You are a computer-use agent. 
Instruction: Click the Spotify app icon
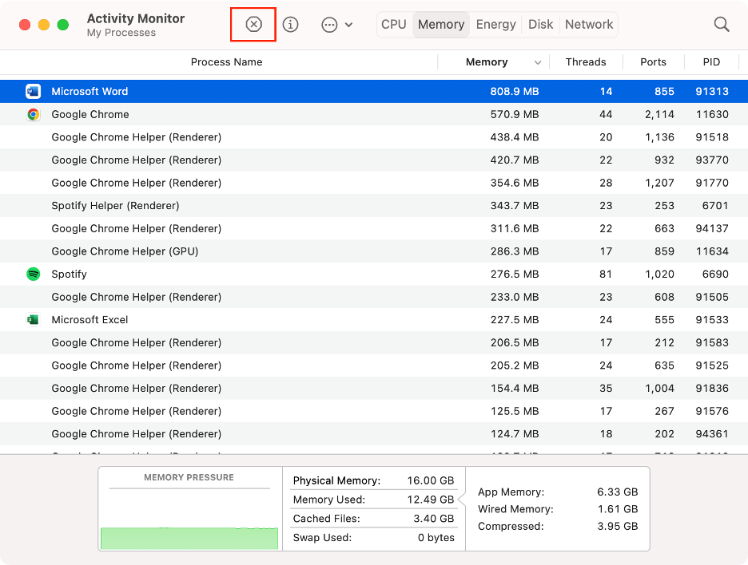[33, 274]
